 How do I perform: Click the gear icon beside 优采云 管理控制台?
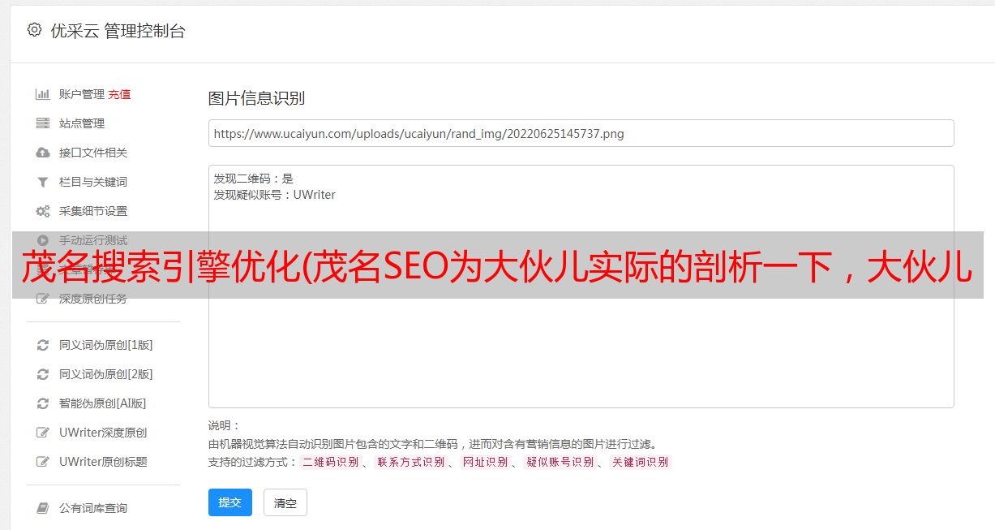[34, 30]
